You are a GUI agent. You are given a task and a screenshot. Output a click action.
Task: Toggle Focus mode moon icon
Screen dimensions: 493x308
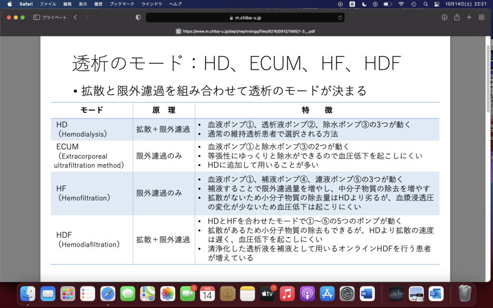tap(364, 4)
